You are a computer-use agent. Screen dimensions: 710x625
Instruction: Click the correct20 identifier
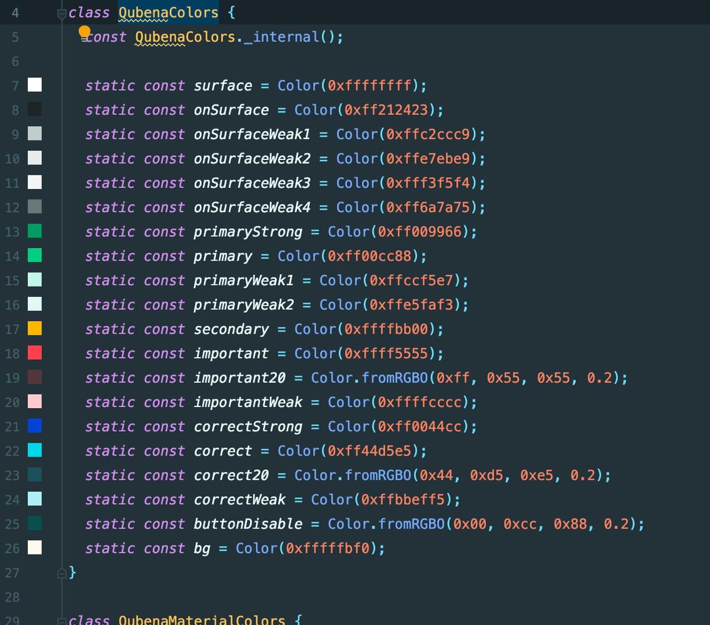point(231,475)
